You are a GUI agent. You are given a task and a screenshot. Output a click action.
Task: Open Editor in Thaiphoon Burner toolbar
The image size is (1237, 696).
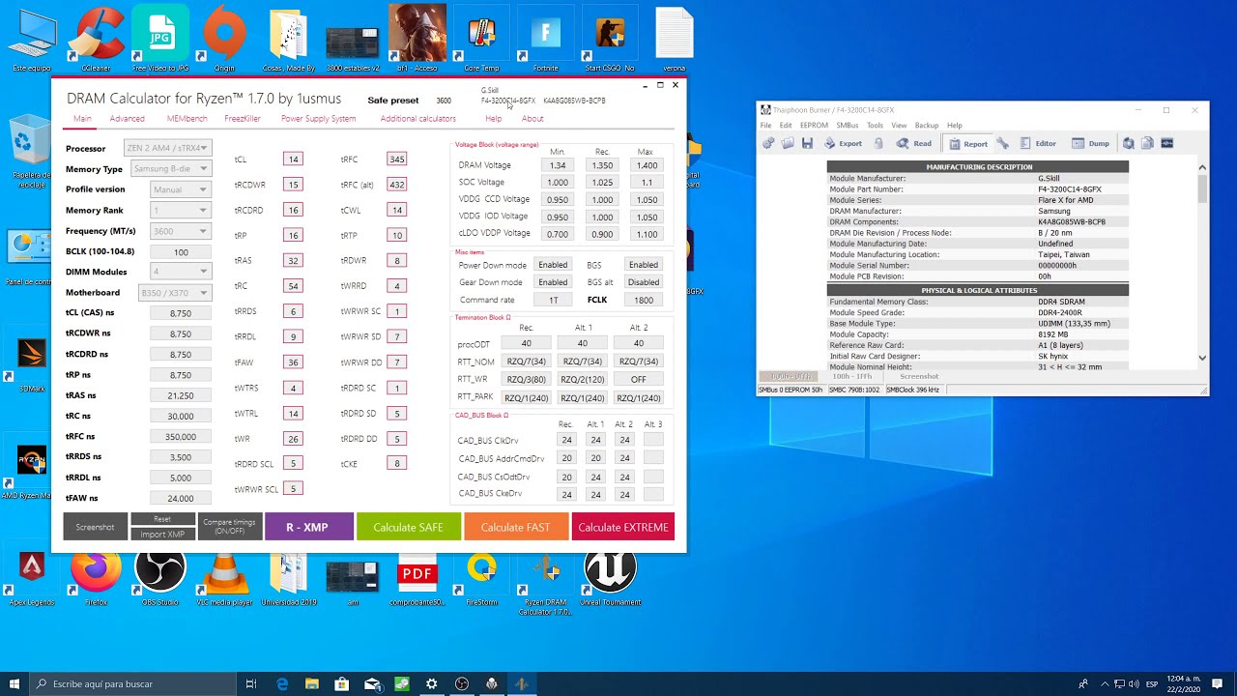[x=1038, y=143]
